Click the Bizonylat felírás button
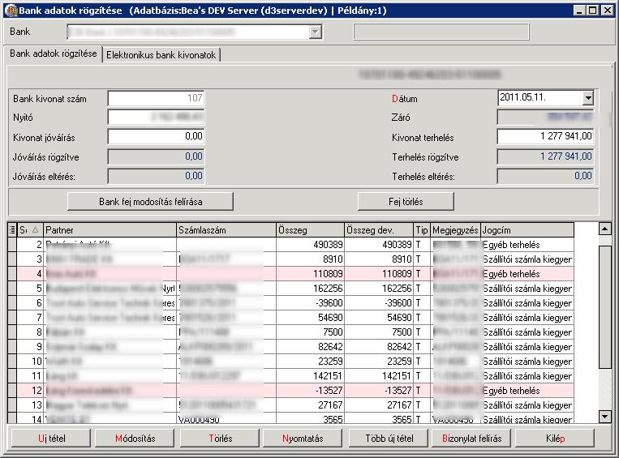 (471, 439)
